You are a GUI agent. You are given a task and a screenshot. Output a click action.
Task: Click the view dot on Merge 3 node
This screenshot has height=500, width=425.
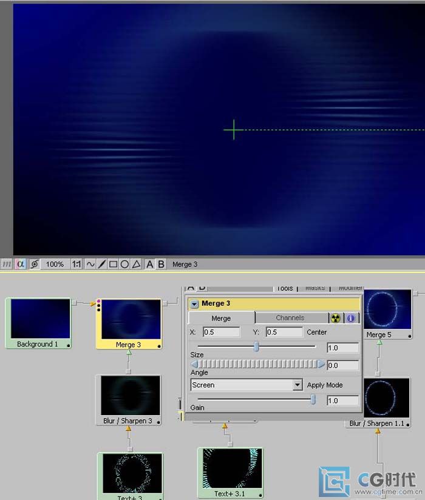pos(159,346)
